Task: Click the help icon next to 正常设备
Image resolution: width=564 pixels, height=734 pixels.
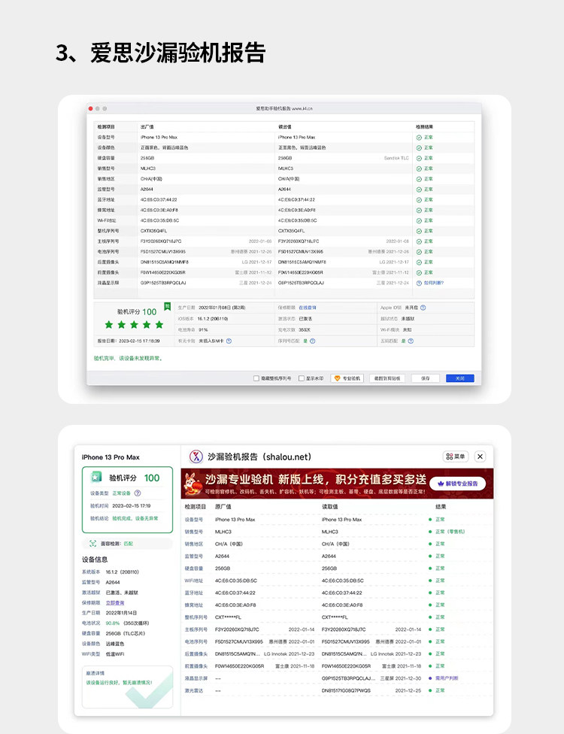Action: [138, 493]
